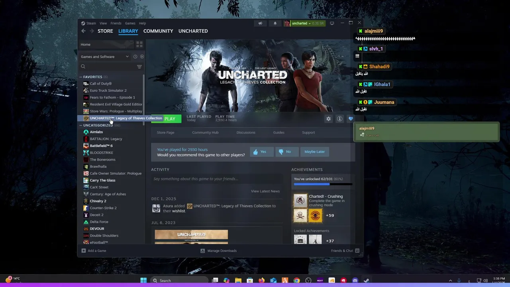Click the Brawlhalla game icon
This screenshot has width=510, height=287.
[x=86, y=167]
